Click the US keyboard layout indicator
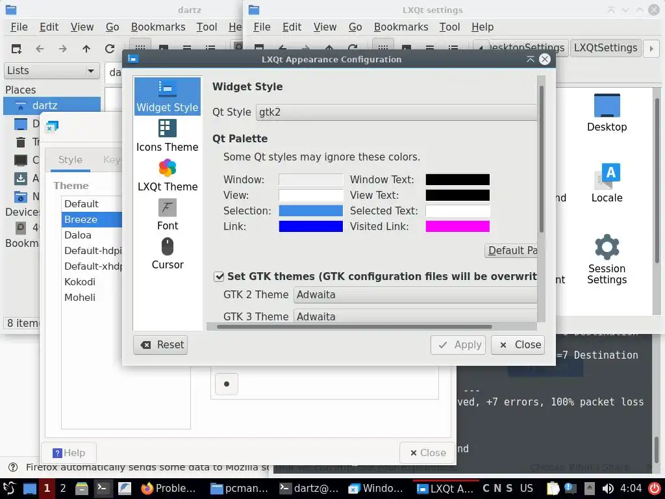The height and width of the screenshot is (499, 665). point(526,489)
